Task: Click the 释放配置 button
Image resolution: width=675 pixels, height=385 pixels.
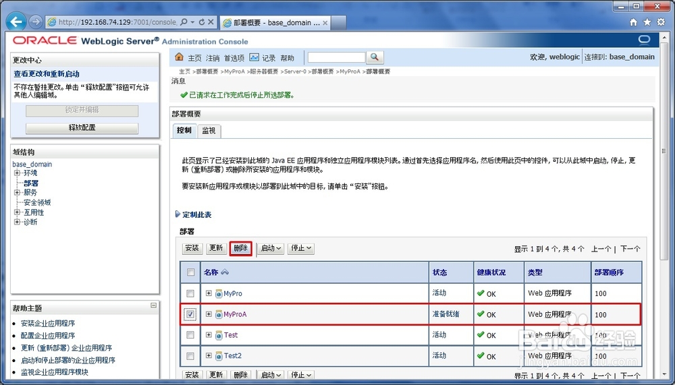Action: click(x=82, y=127)
